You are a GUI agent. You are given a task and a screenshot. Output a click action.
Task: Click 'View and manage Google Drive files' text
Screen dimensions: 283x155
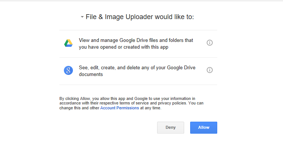coord(136,43)
